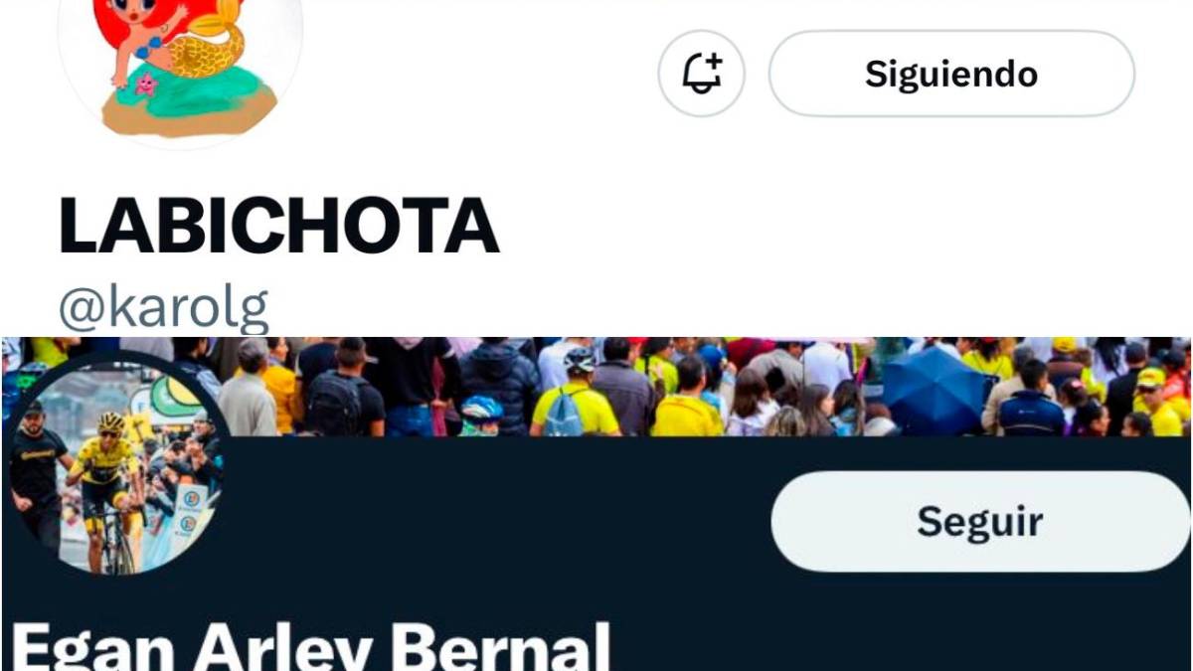Open the Egan Arley Bernal profile name
Screen dimensions: 1193x671
(312, 646)
